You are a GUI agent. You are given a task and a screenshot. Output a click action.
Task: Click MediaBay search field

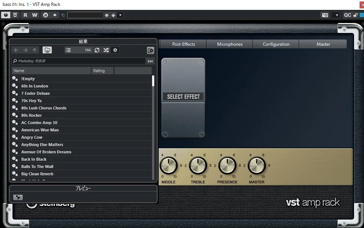[x=79, y=61]
